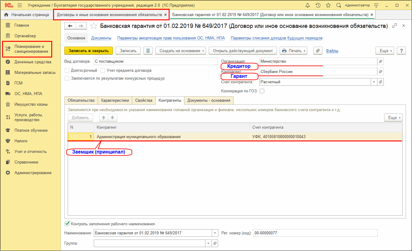The image size is (412, 251).
Task: Open Группа field selection icon
Action: point(215,243)
